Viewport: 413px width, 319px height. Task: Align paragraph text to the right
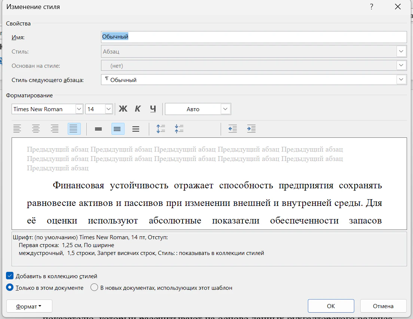(x=55, y=129)
